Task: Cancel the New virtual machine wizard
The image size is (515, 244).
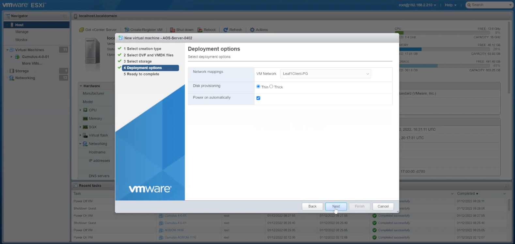Action: [x=383, y=207]
